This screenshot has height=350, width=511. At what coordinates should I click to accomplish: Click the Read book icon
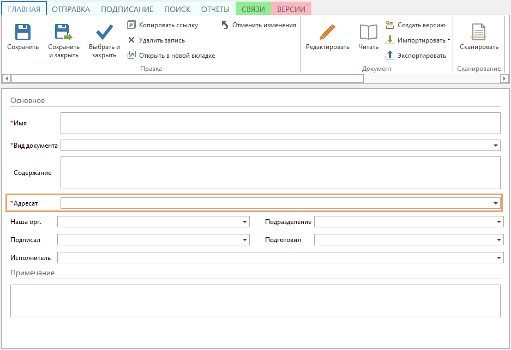pyautogui.click(x=368, y=33)
